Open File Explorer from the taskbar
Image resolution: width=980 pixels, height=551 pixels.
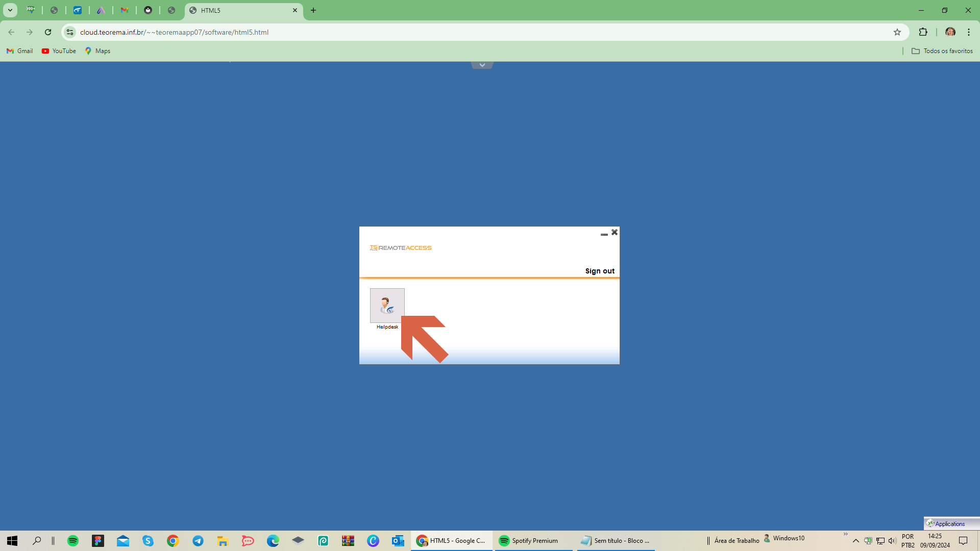[x=223, y=541]
